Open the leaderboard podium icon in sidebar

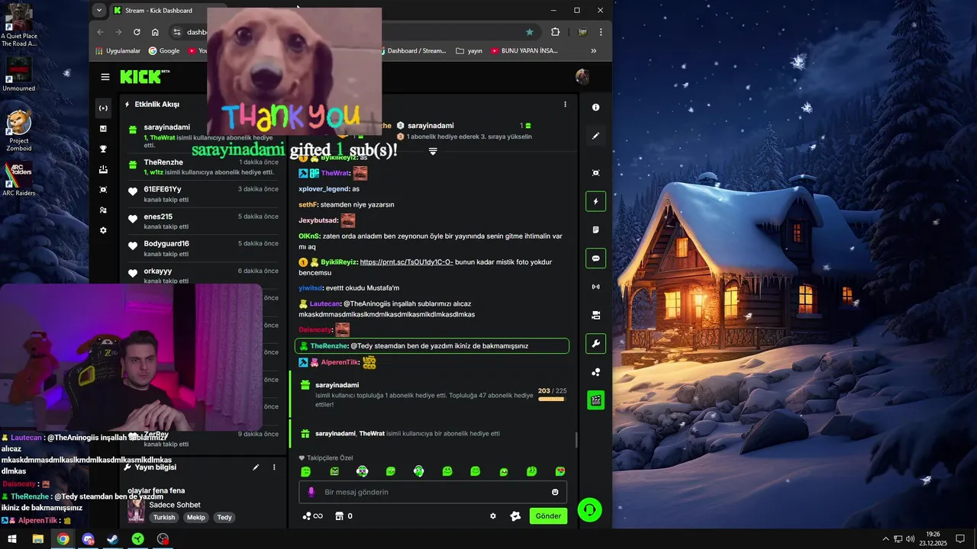(104, 169)
